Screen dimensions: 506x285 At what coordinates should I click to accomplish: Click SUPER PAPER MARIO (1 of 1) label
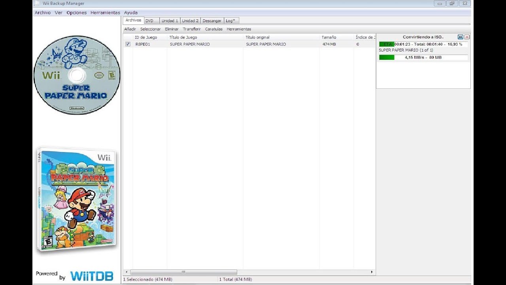(406, 50)
